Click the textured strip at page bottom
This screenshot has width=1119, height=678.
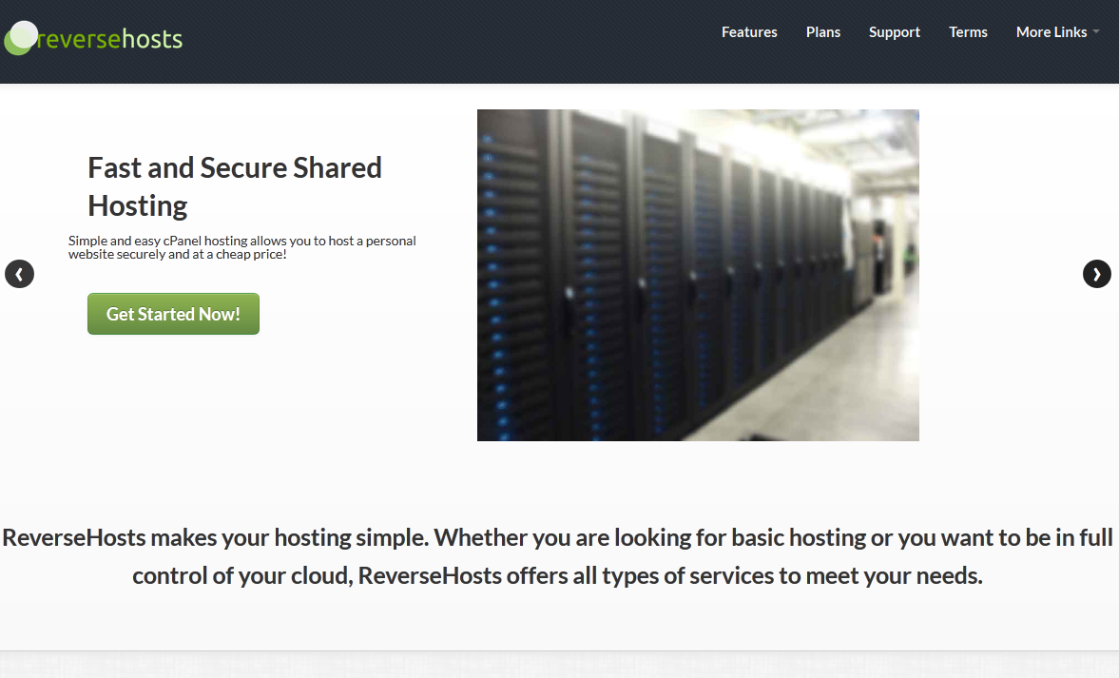[559, 665]
